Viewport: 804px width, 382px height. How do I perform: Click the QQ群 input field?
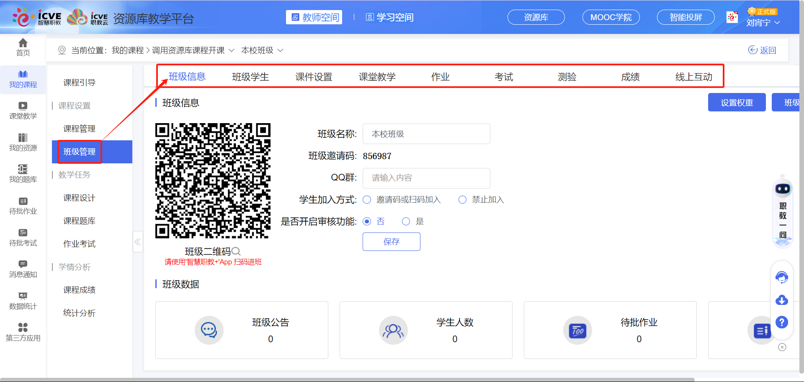coord(426,178)
